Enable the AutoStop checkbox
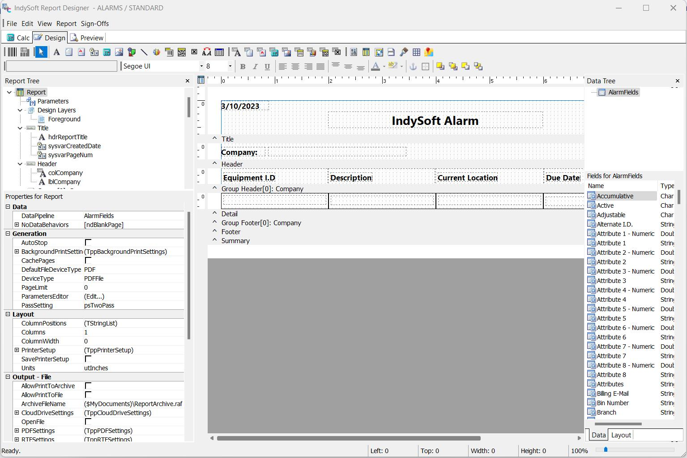 tap(88, 243)
